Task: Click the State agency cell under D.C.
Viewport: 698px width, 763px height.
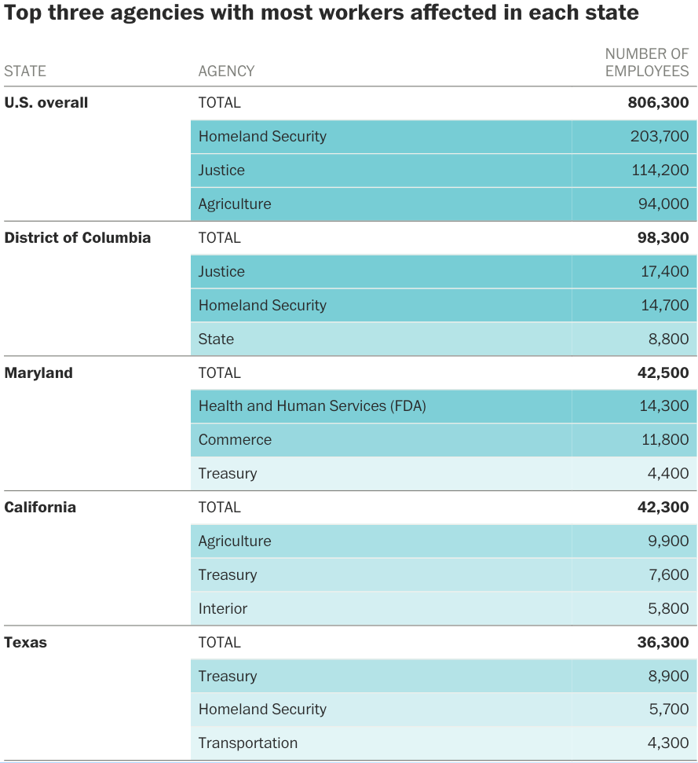Action: tap(216, 339)
